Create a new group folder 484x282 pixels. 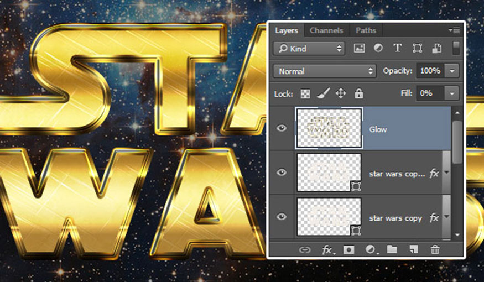point(392,249)
